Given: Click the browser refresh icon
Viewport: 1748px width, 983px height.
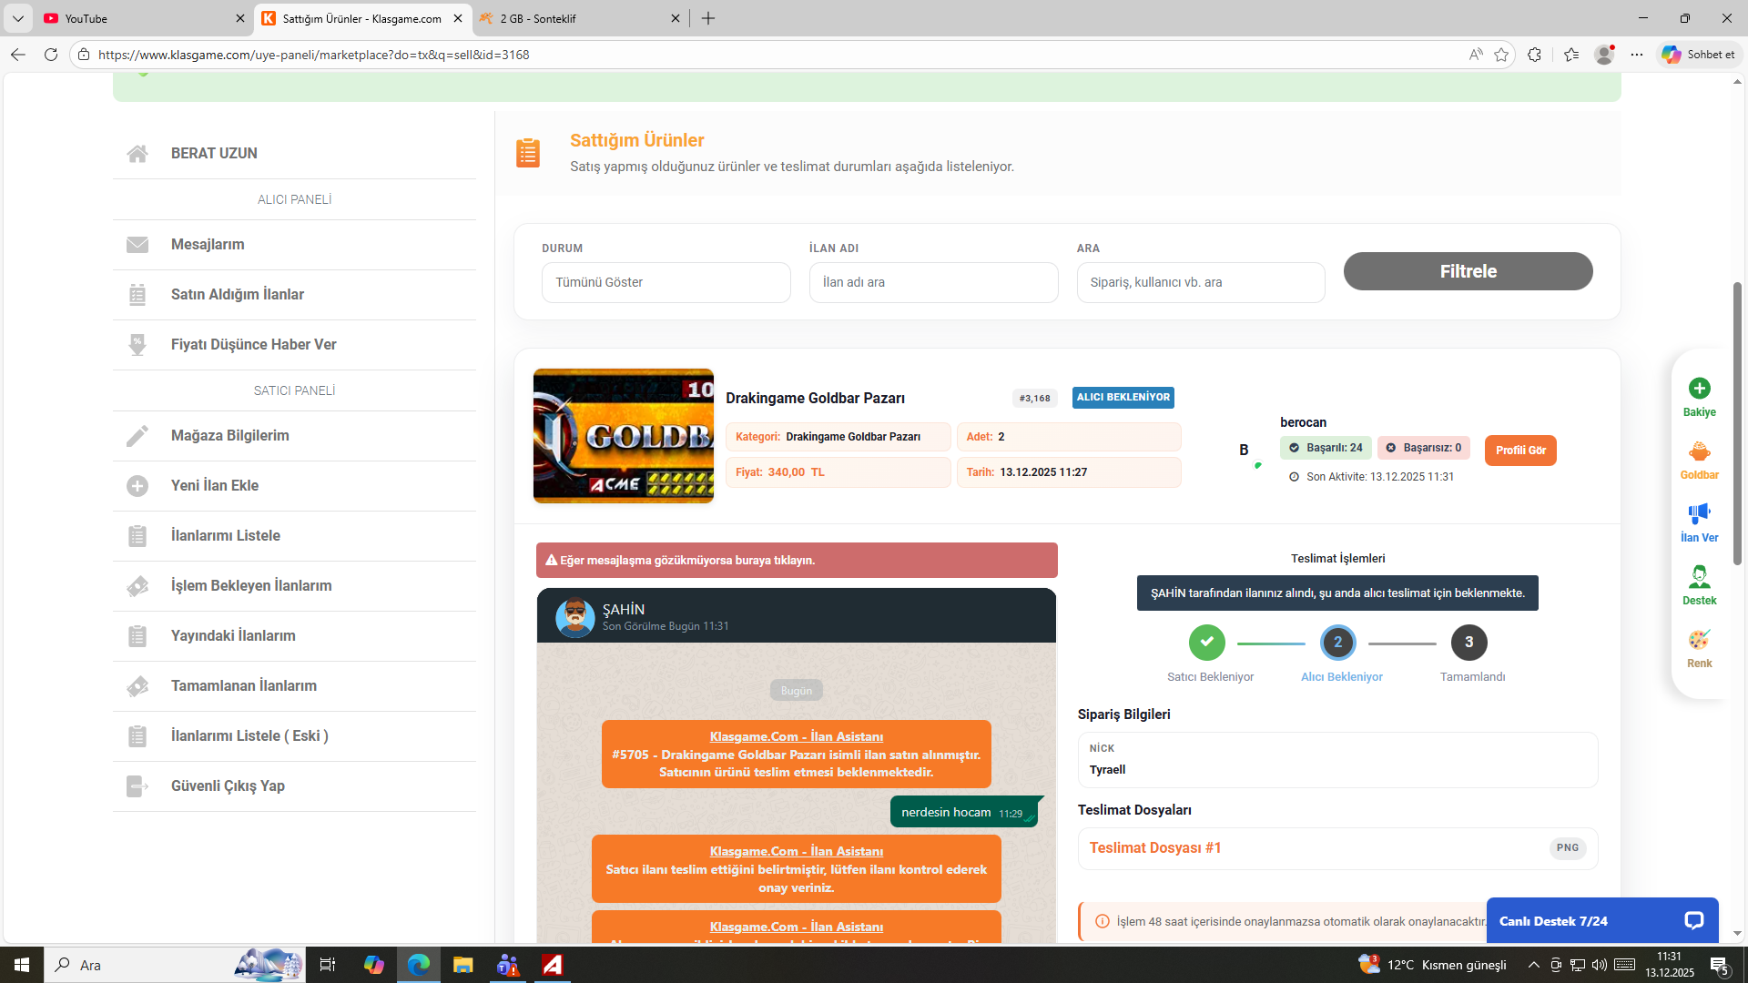Looking at the screenshot, I should point(51,55).
